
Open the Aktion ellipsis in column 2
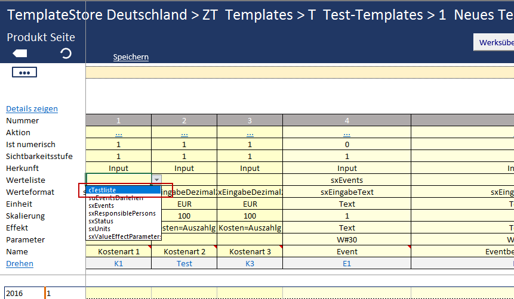pos(184,133)
